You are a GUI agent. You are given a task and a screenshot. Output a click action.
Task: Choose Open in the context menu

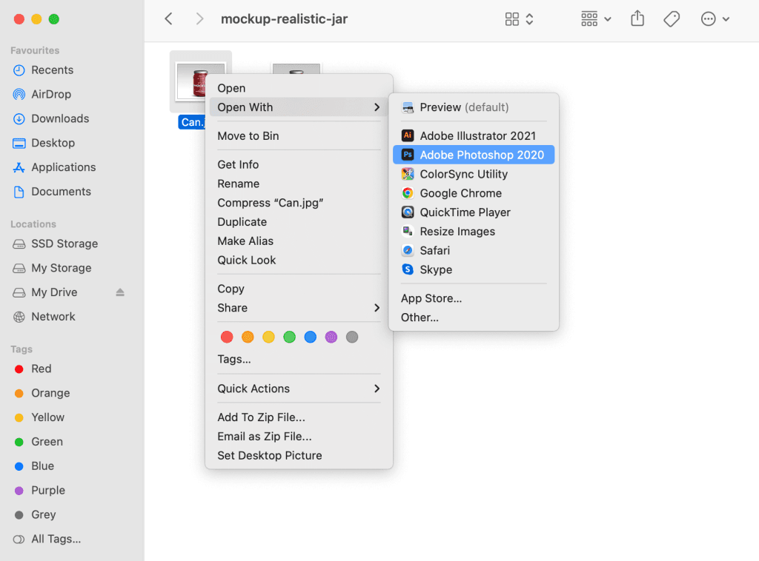click(299, 88)
